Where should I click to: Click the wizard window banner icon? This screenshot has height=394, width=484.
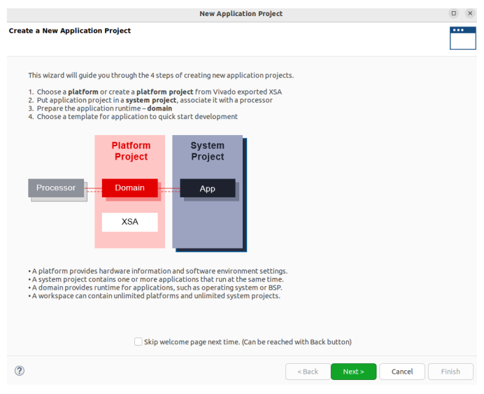463,38
